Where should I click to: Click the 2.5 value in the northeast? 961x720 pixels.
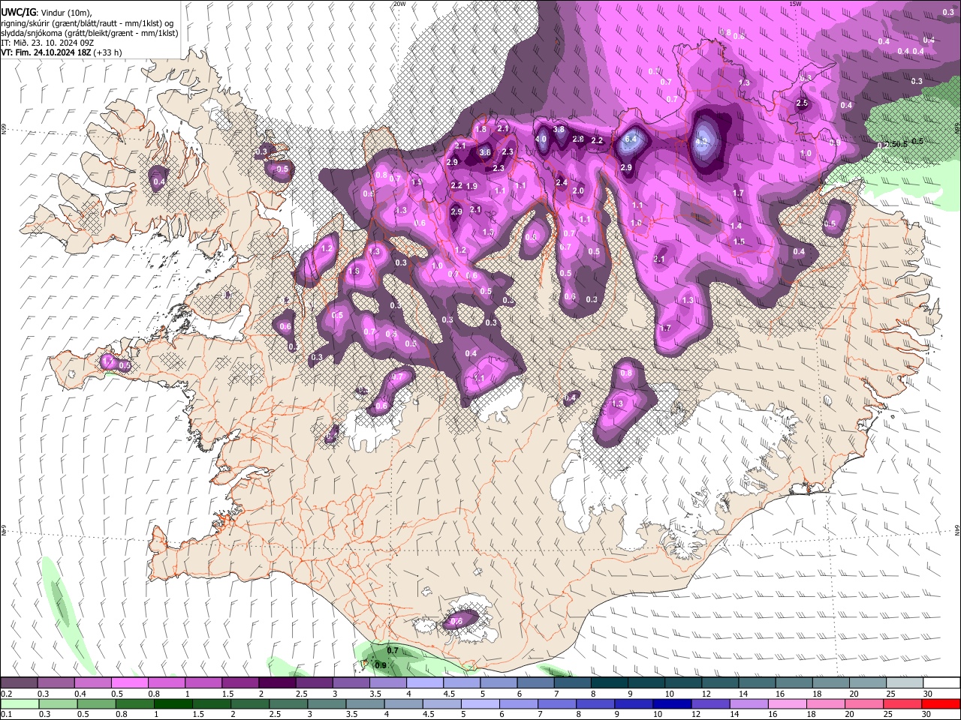pyautogui.click(x=802, y=103)
